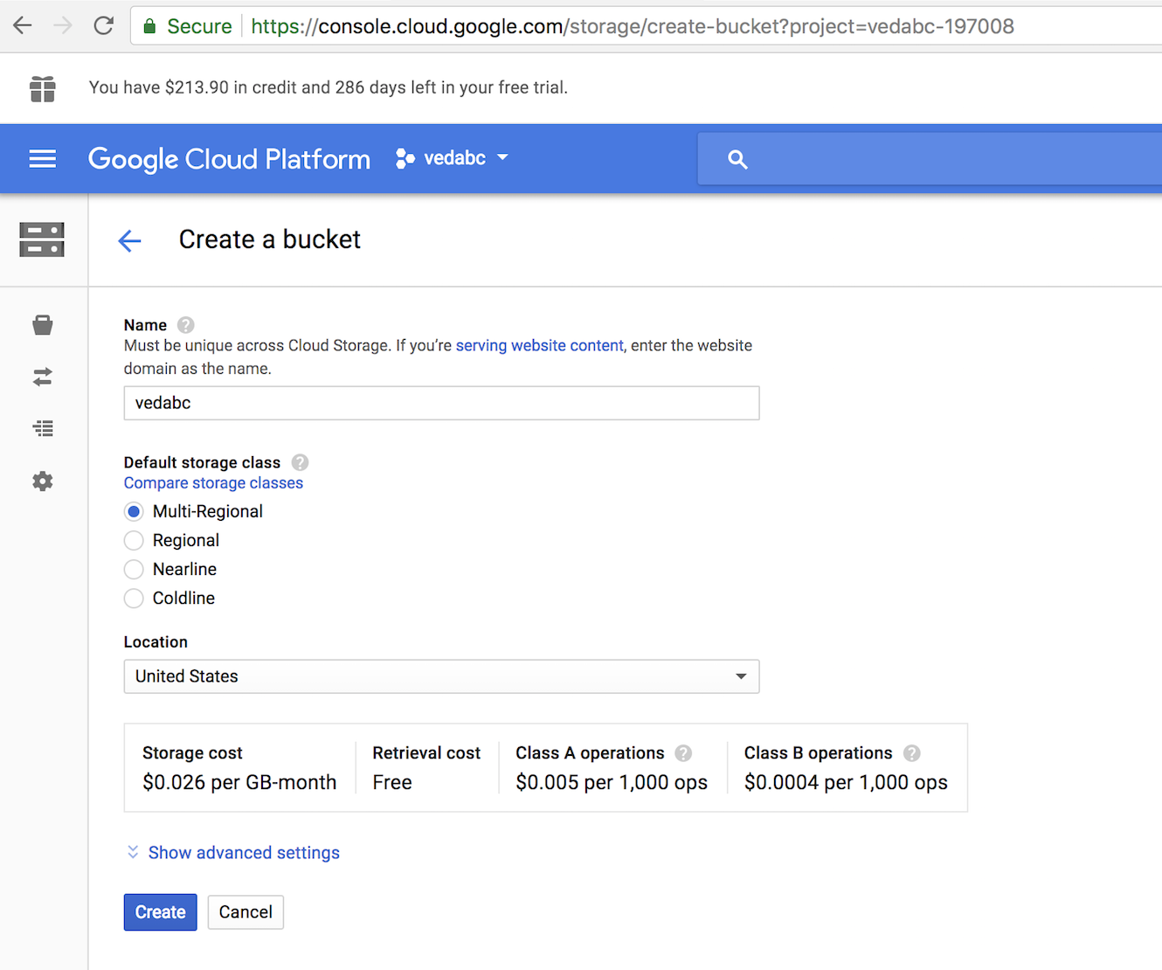This screenshot has width=1162, height=970.
Task: Open the Browser bucket sidebar icon
Action: (43, 325)
